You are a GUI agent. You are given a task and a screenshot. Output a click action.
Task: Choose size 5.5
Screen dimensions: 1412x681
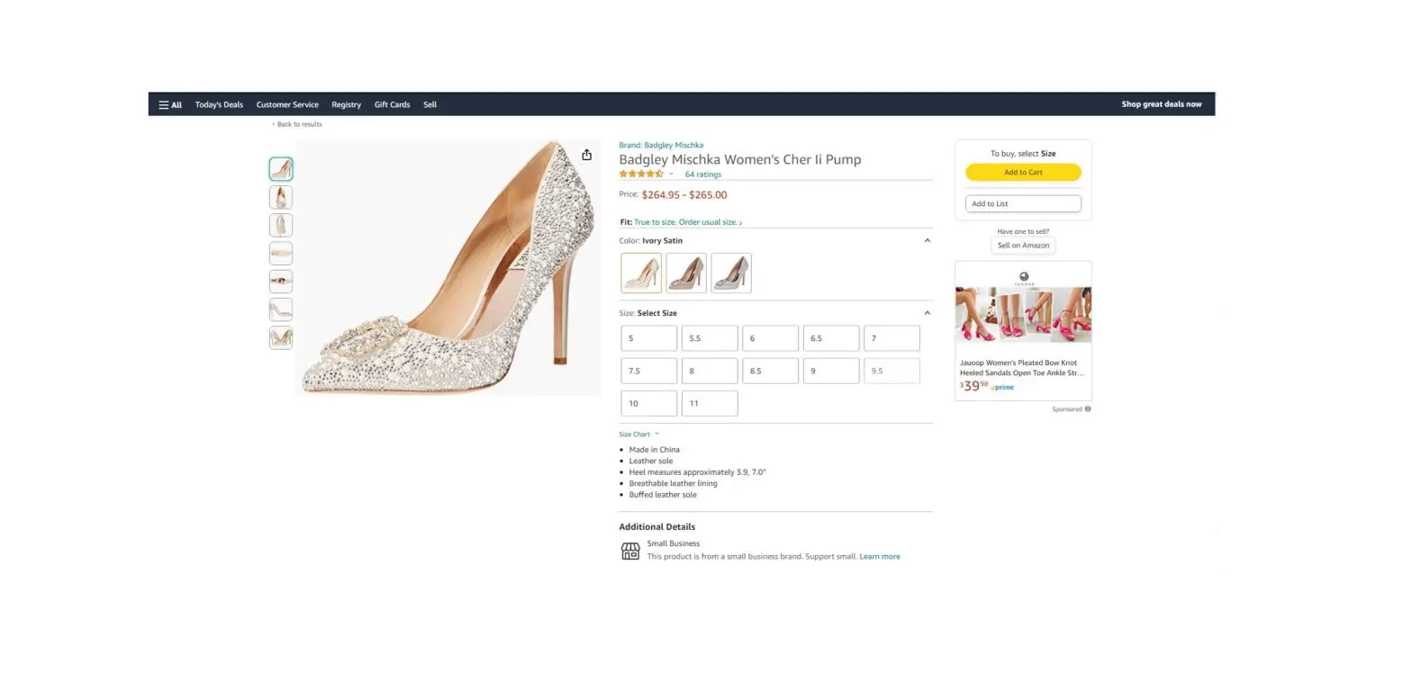click(710, 338)
